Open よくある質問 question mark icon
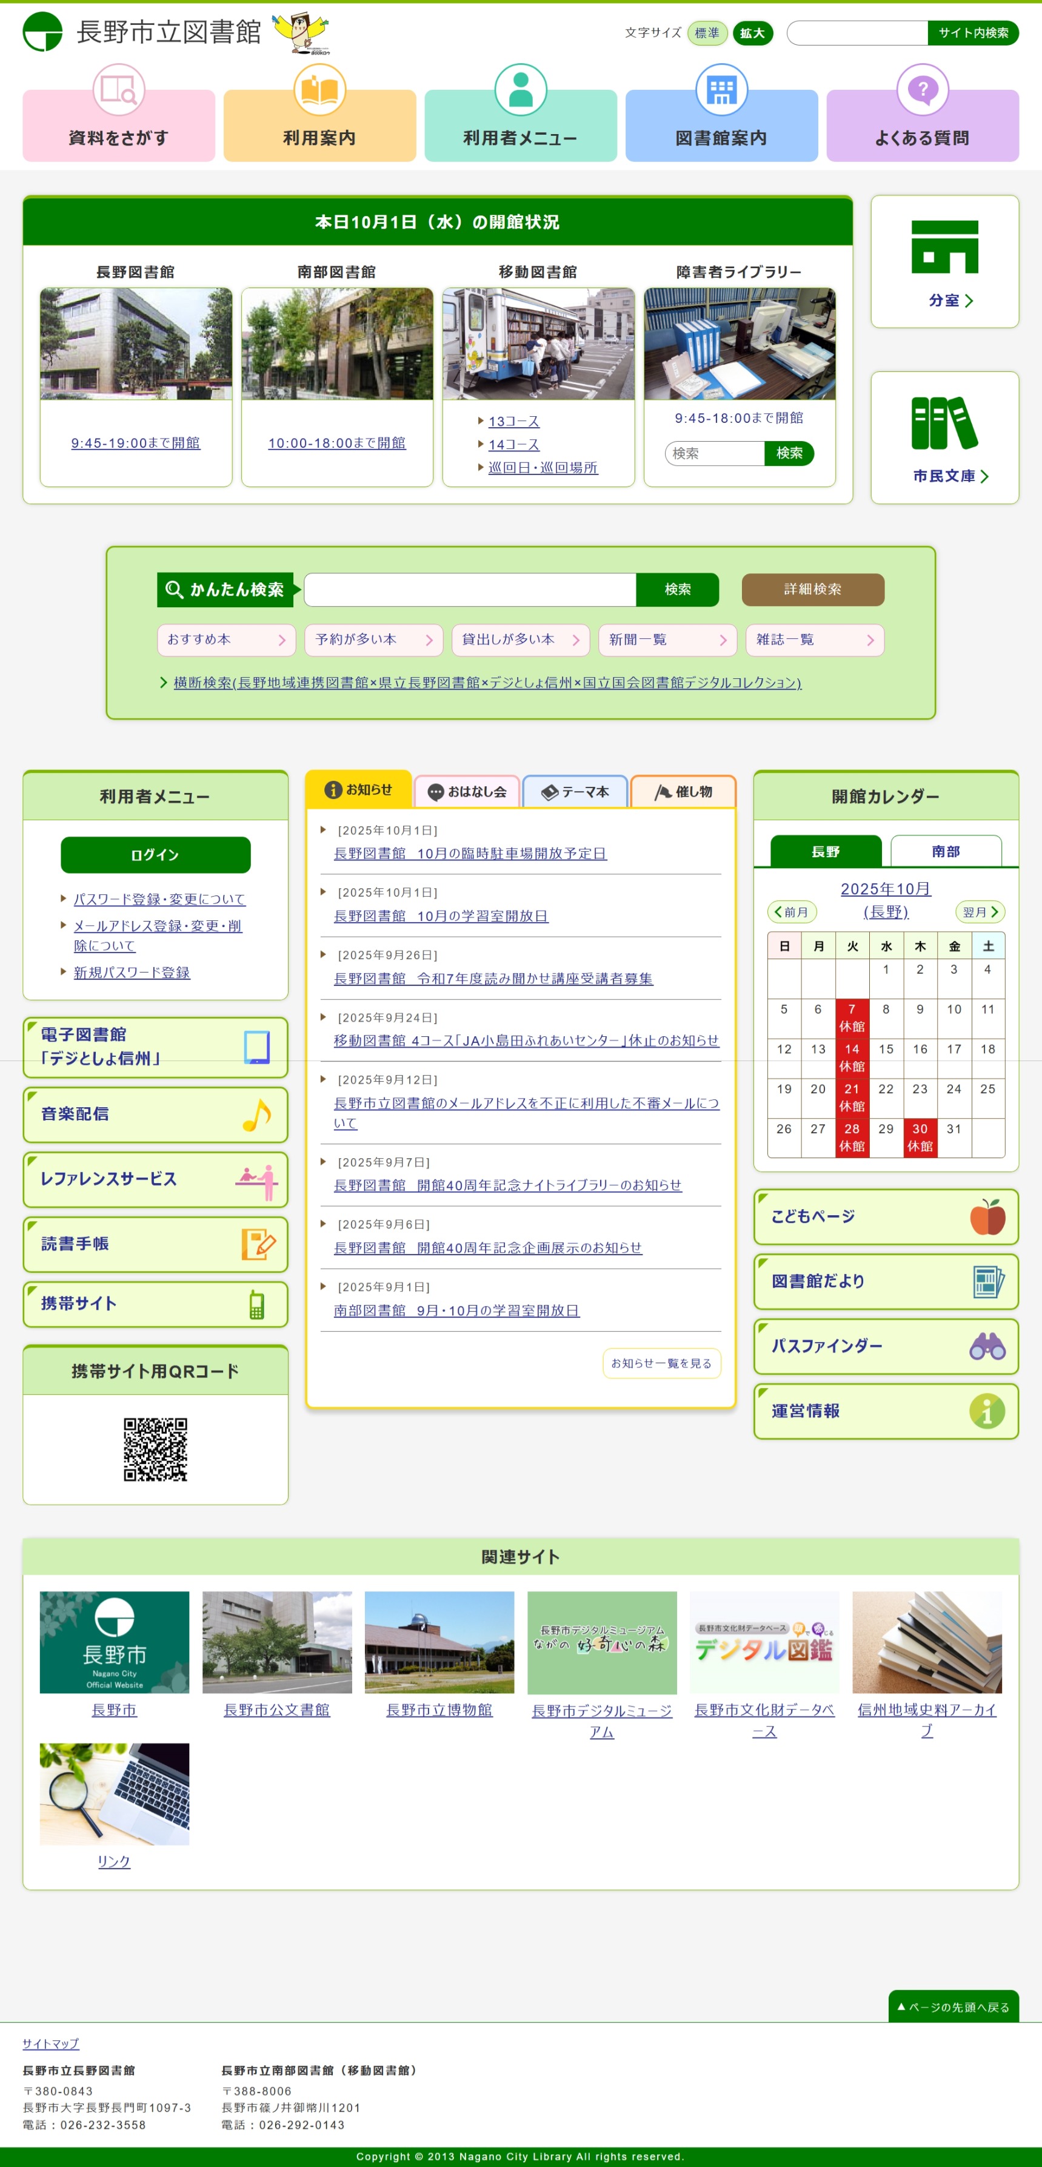 (922, 90)
